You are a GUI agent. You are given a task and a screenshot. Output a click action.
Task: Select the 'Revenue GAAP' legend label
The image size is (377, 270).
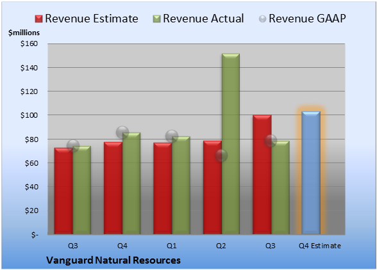pos(307,19)
